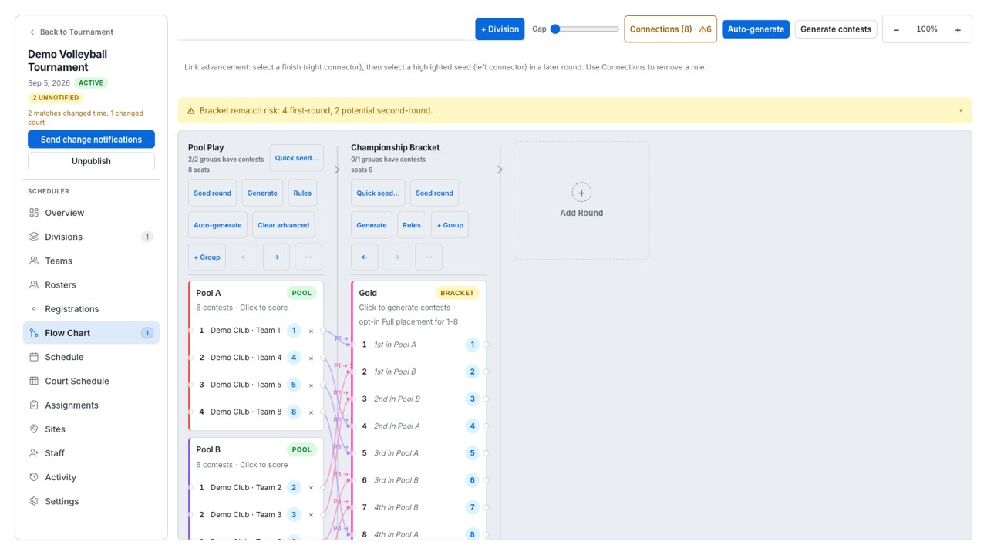Open the Registrations page
The image size is (987, 555).
(91, 309)
